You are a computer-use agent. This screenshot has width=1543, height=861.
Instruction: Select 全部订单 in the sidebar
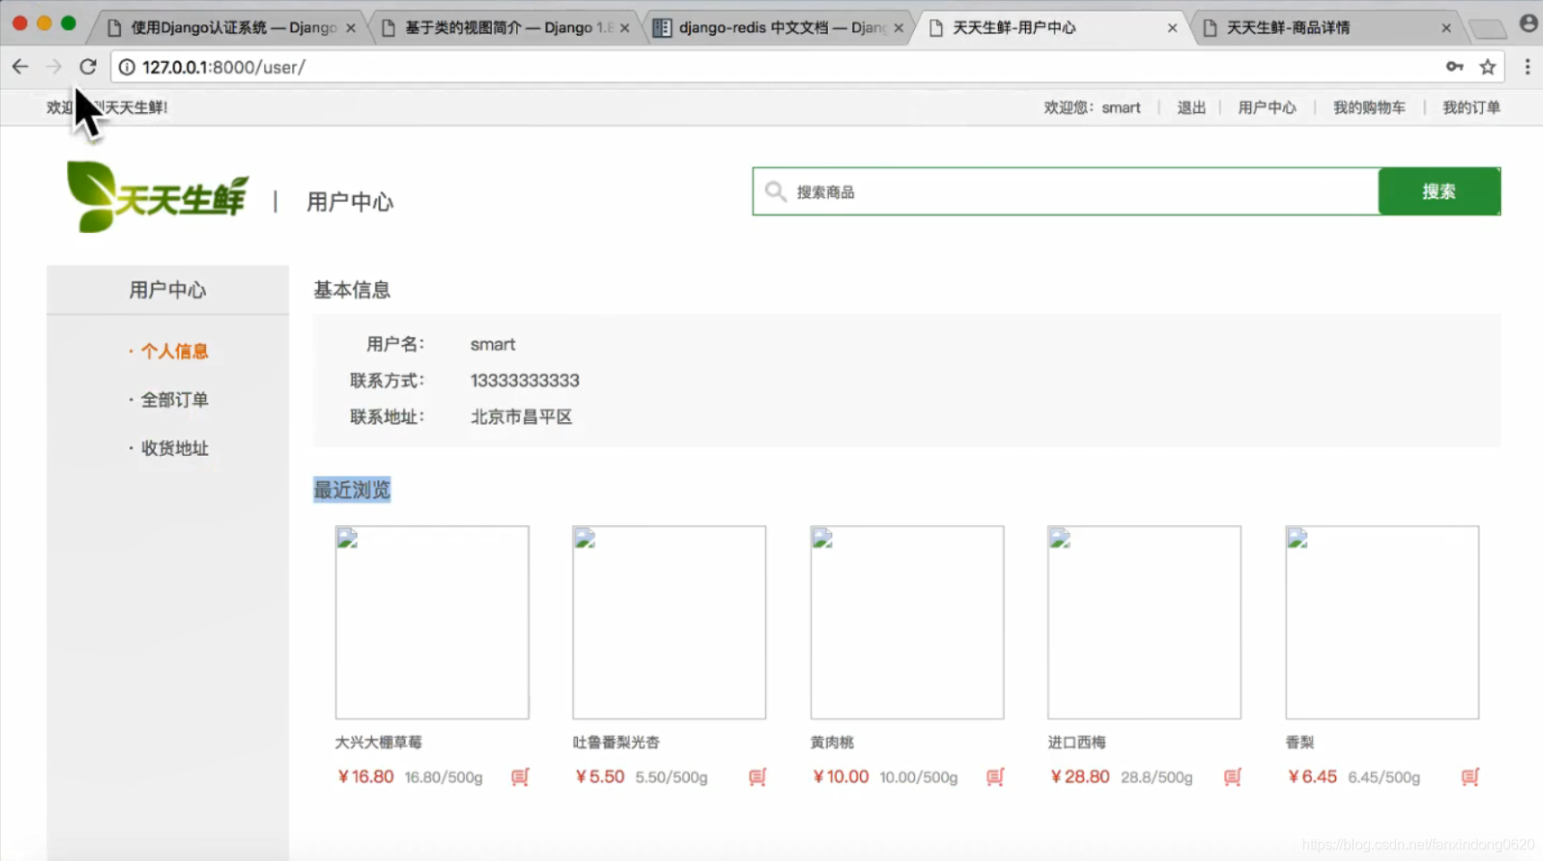pyautogui.click(x=175, y=400)
